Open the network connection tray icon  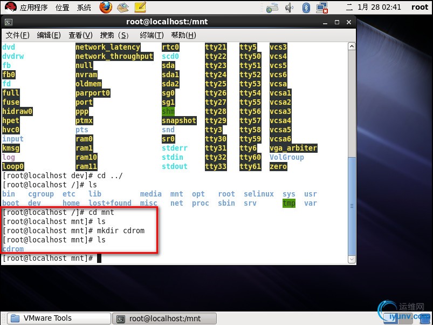coord(322,8)
